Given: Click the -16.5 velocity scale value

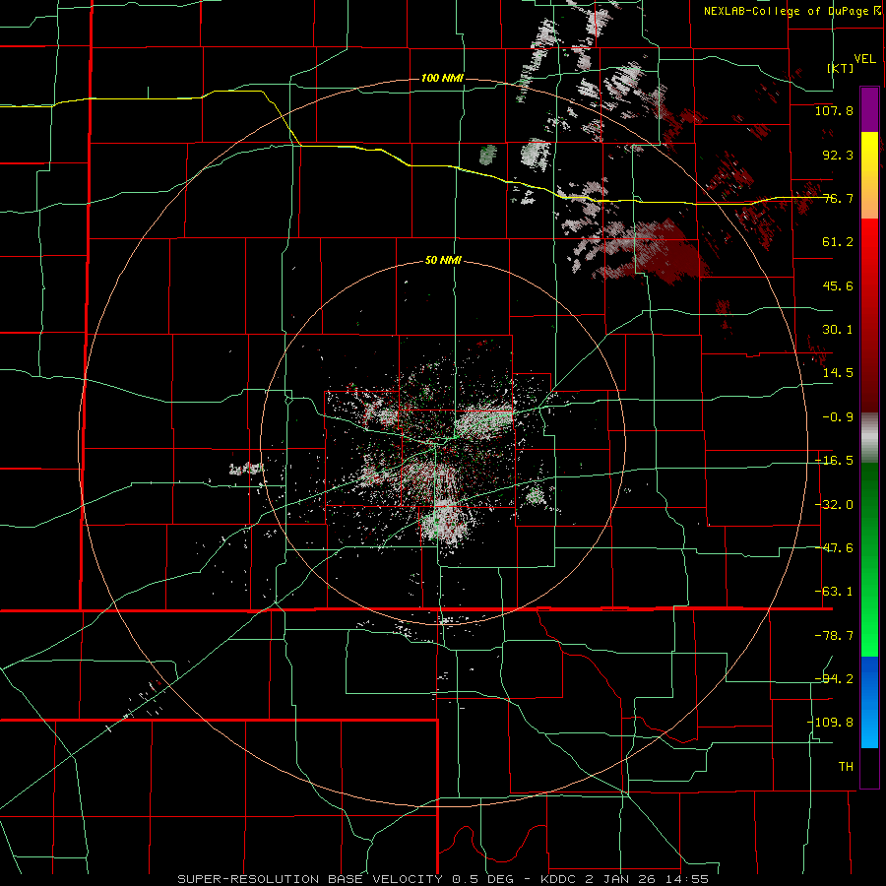Looking at the screenshot, I should coord(834,461).
